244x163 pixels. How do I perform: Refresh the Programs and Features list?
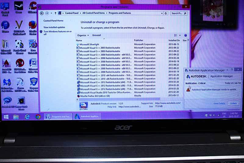pyautogui.click(x=166, y=13)
